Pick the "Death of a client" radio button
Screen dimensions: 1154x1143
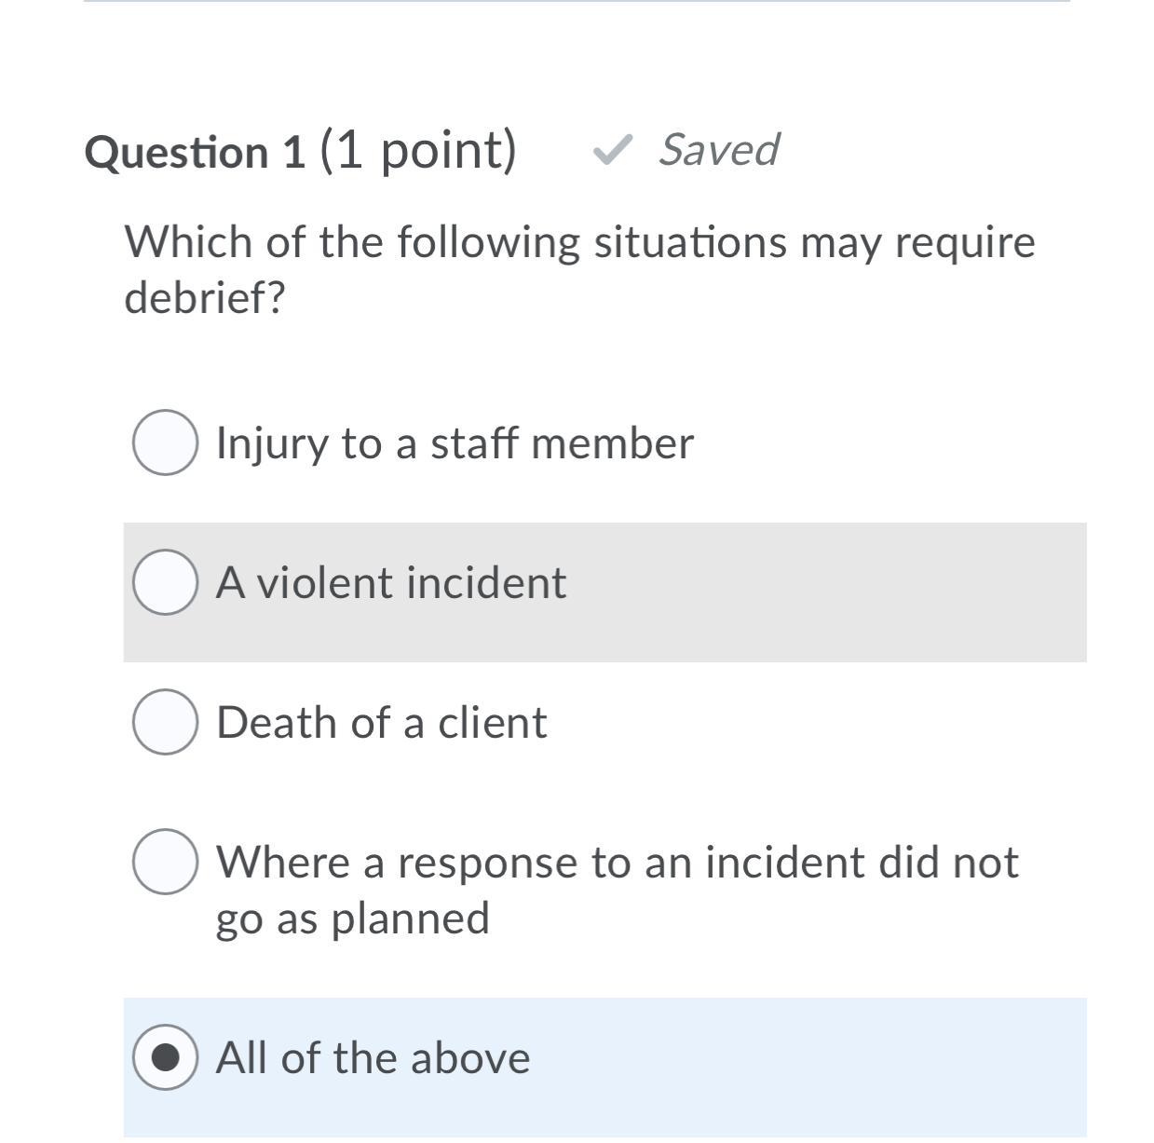click(165, 722)
